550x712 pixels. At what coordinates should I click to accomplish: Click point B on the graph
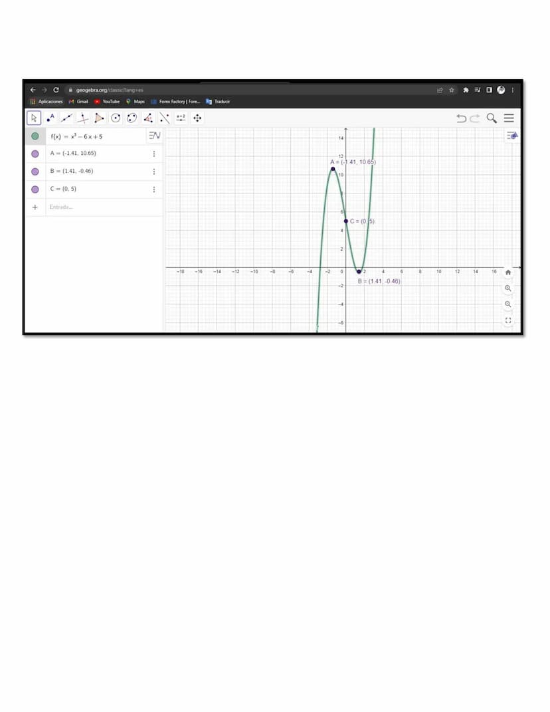coord(359,271)
